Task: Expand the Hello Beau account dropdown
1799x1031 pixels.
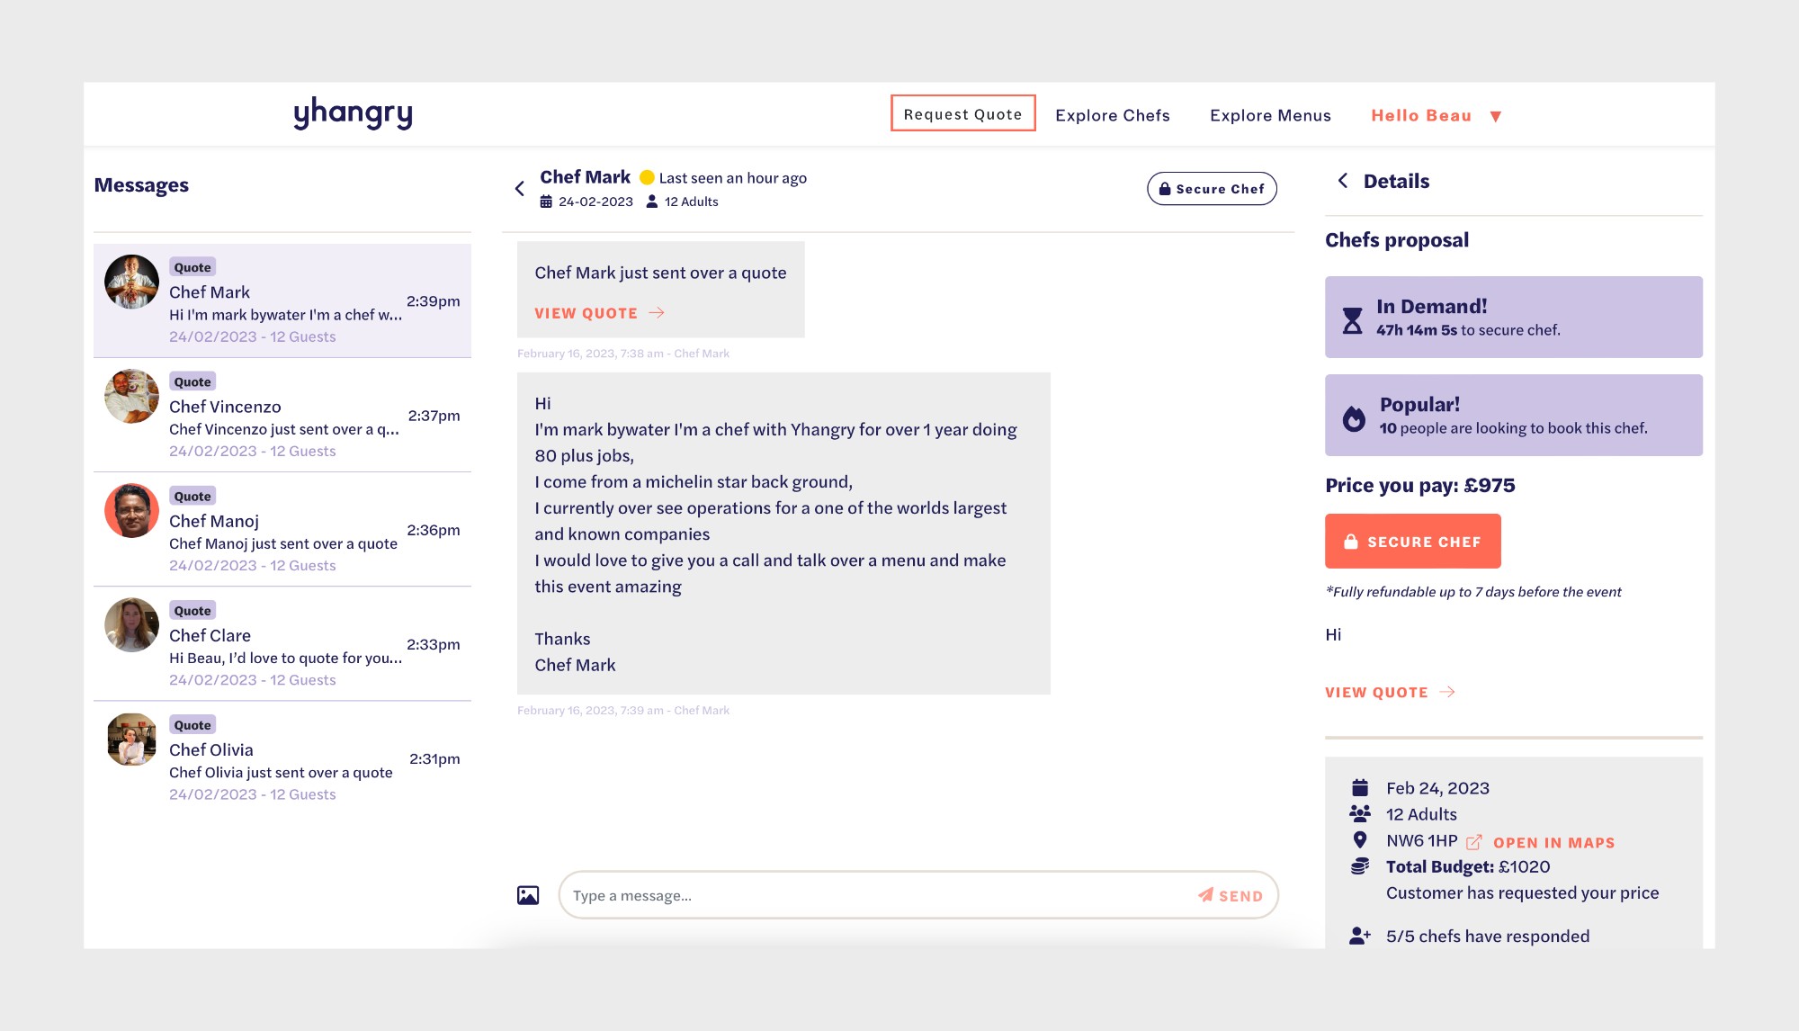Action: pyautogui.click(x=1437, y=115)
